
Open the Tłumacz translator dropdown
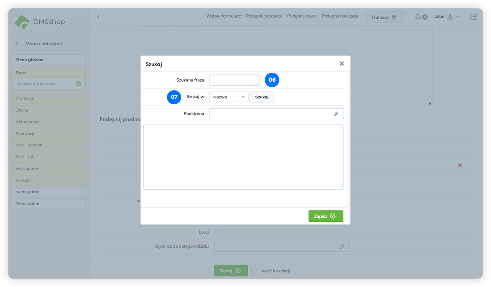[x=384, y=17]
